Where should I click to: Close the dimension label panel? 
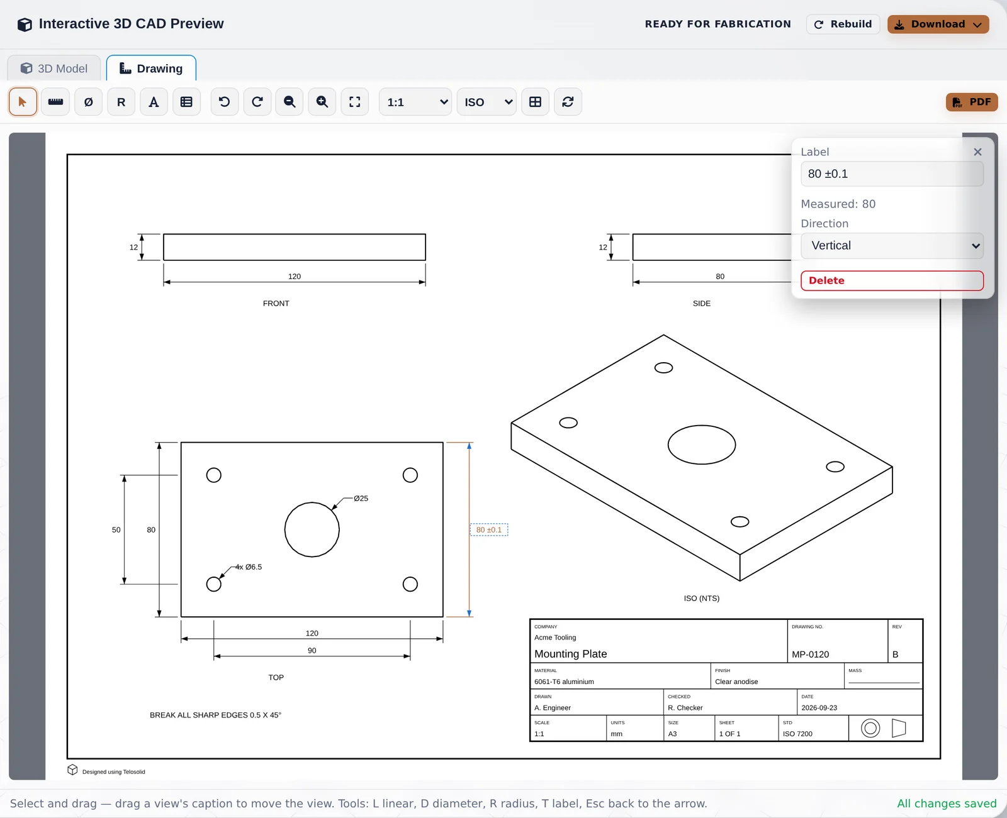point(977,152)
